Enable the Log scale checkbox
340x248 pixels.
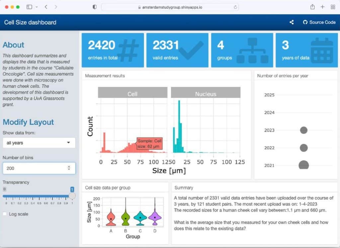coord(5,214)
